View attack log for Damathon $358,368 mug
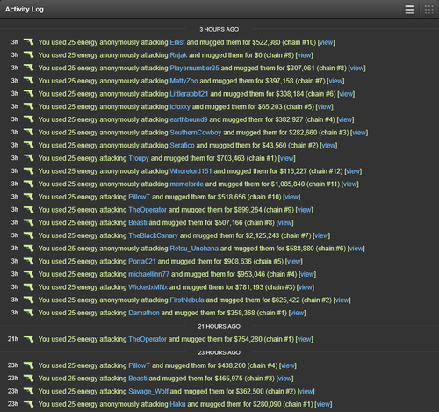 click(x=298, y=313)
